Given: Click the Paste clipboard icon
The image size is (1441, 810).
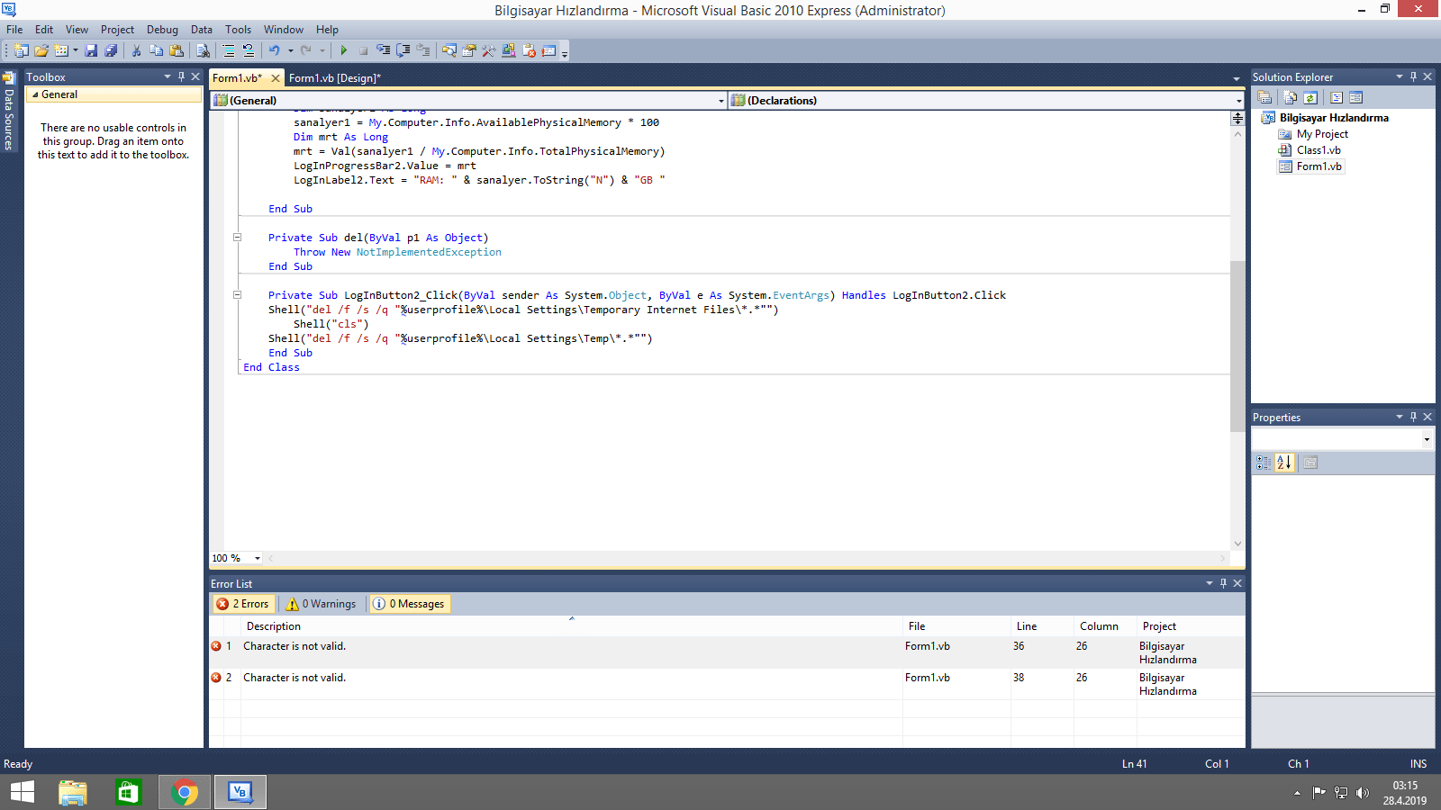Looking at the screenshot, I should click(x=177, y=50).
